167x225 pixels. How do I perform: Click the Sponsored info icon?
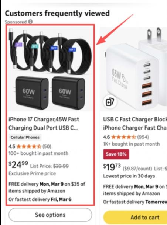30,22
